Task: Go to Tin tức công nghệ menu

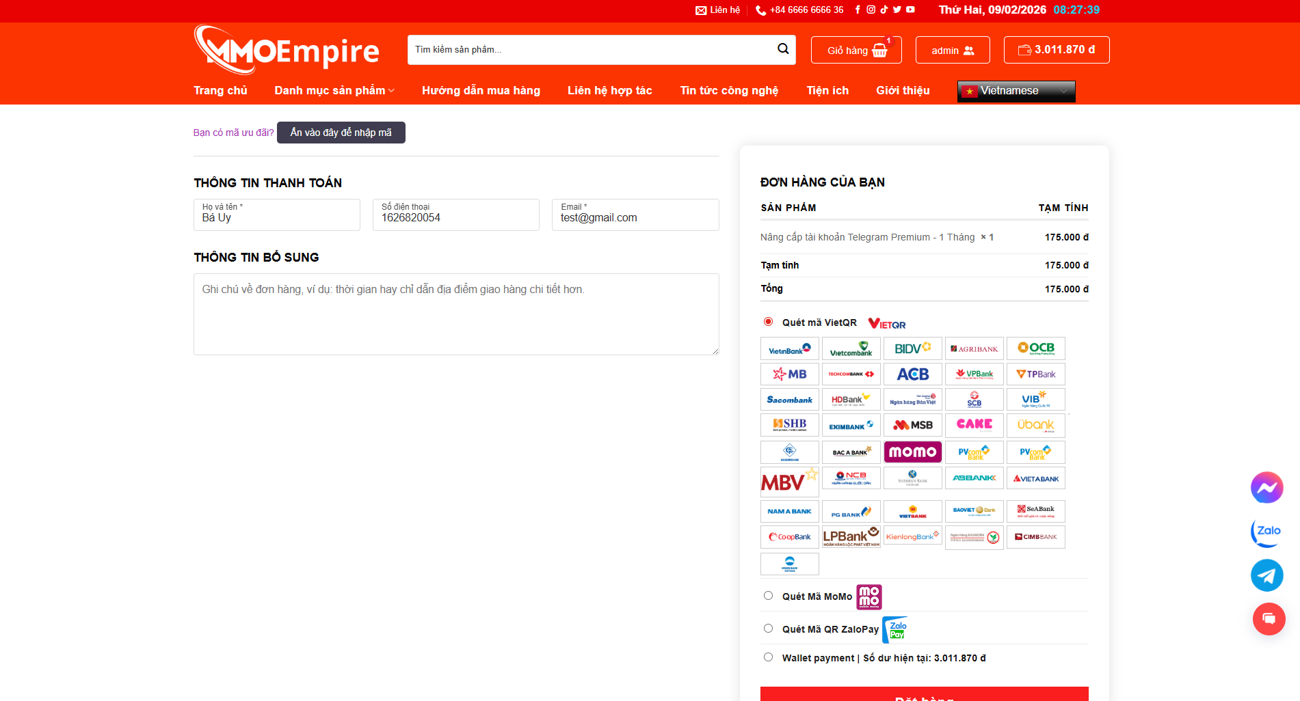Action: coord(729,91)
